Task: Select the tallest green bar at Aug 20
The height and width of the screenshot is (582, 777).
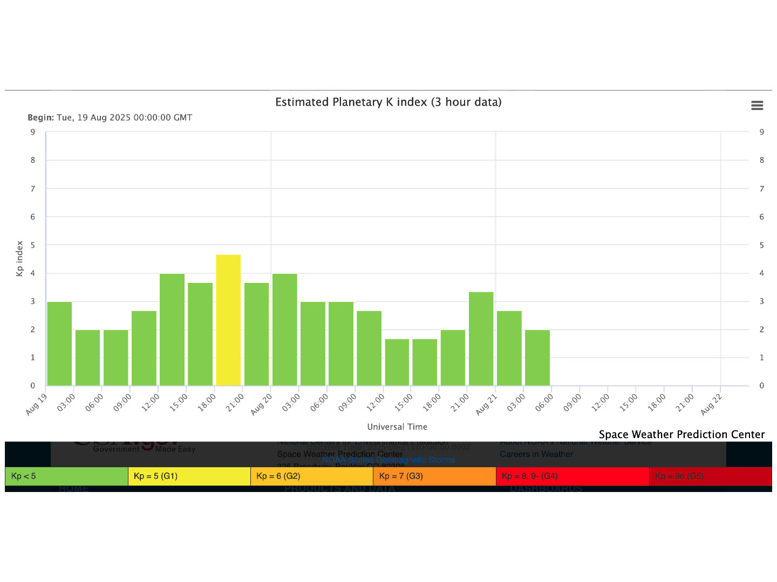Action: [284, 330]
